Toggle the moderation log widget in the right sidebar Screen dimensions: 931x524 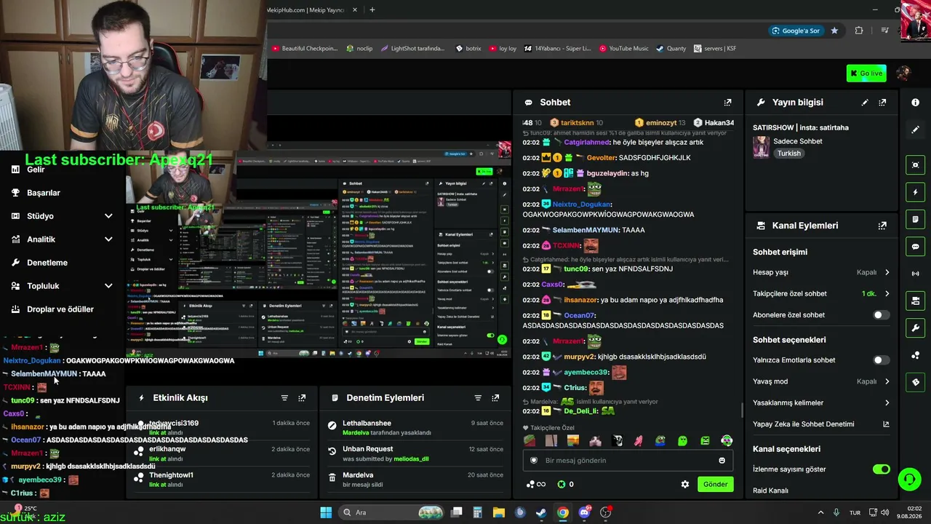click(915, 220)
